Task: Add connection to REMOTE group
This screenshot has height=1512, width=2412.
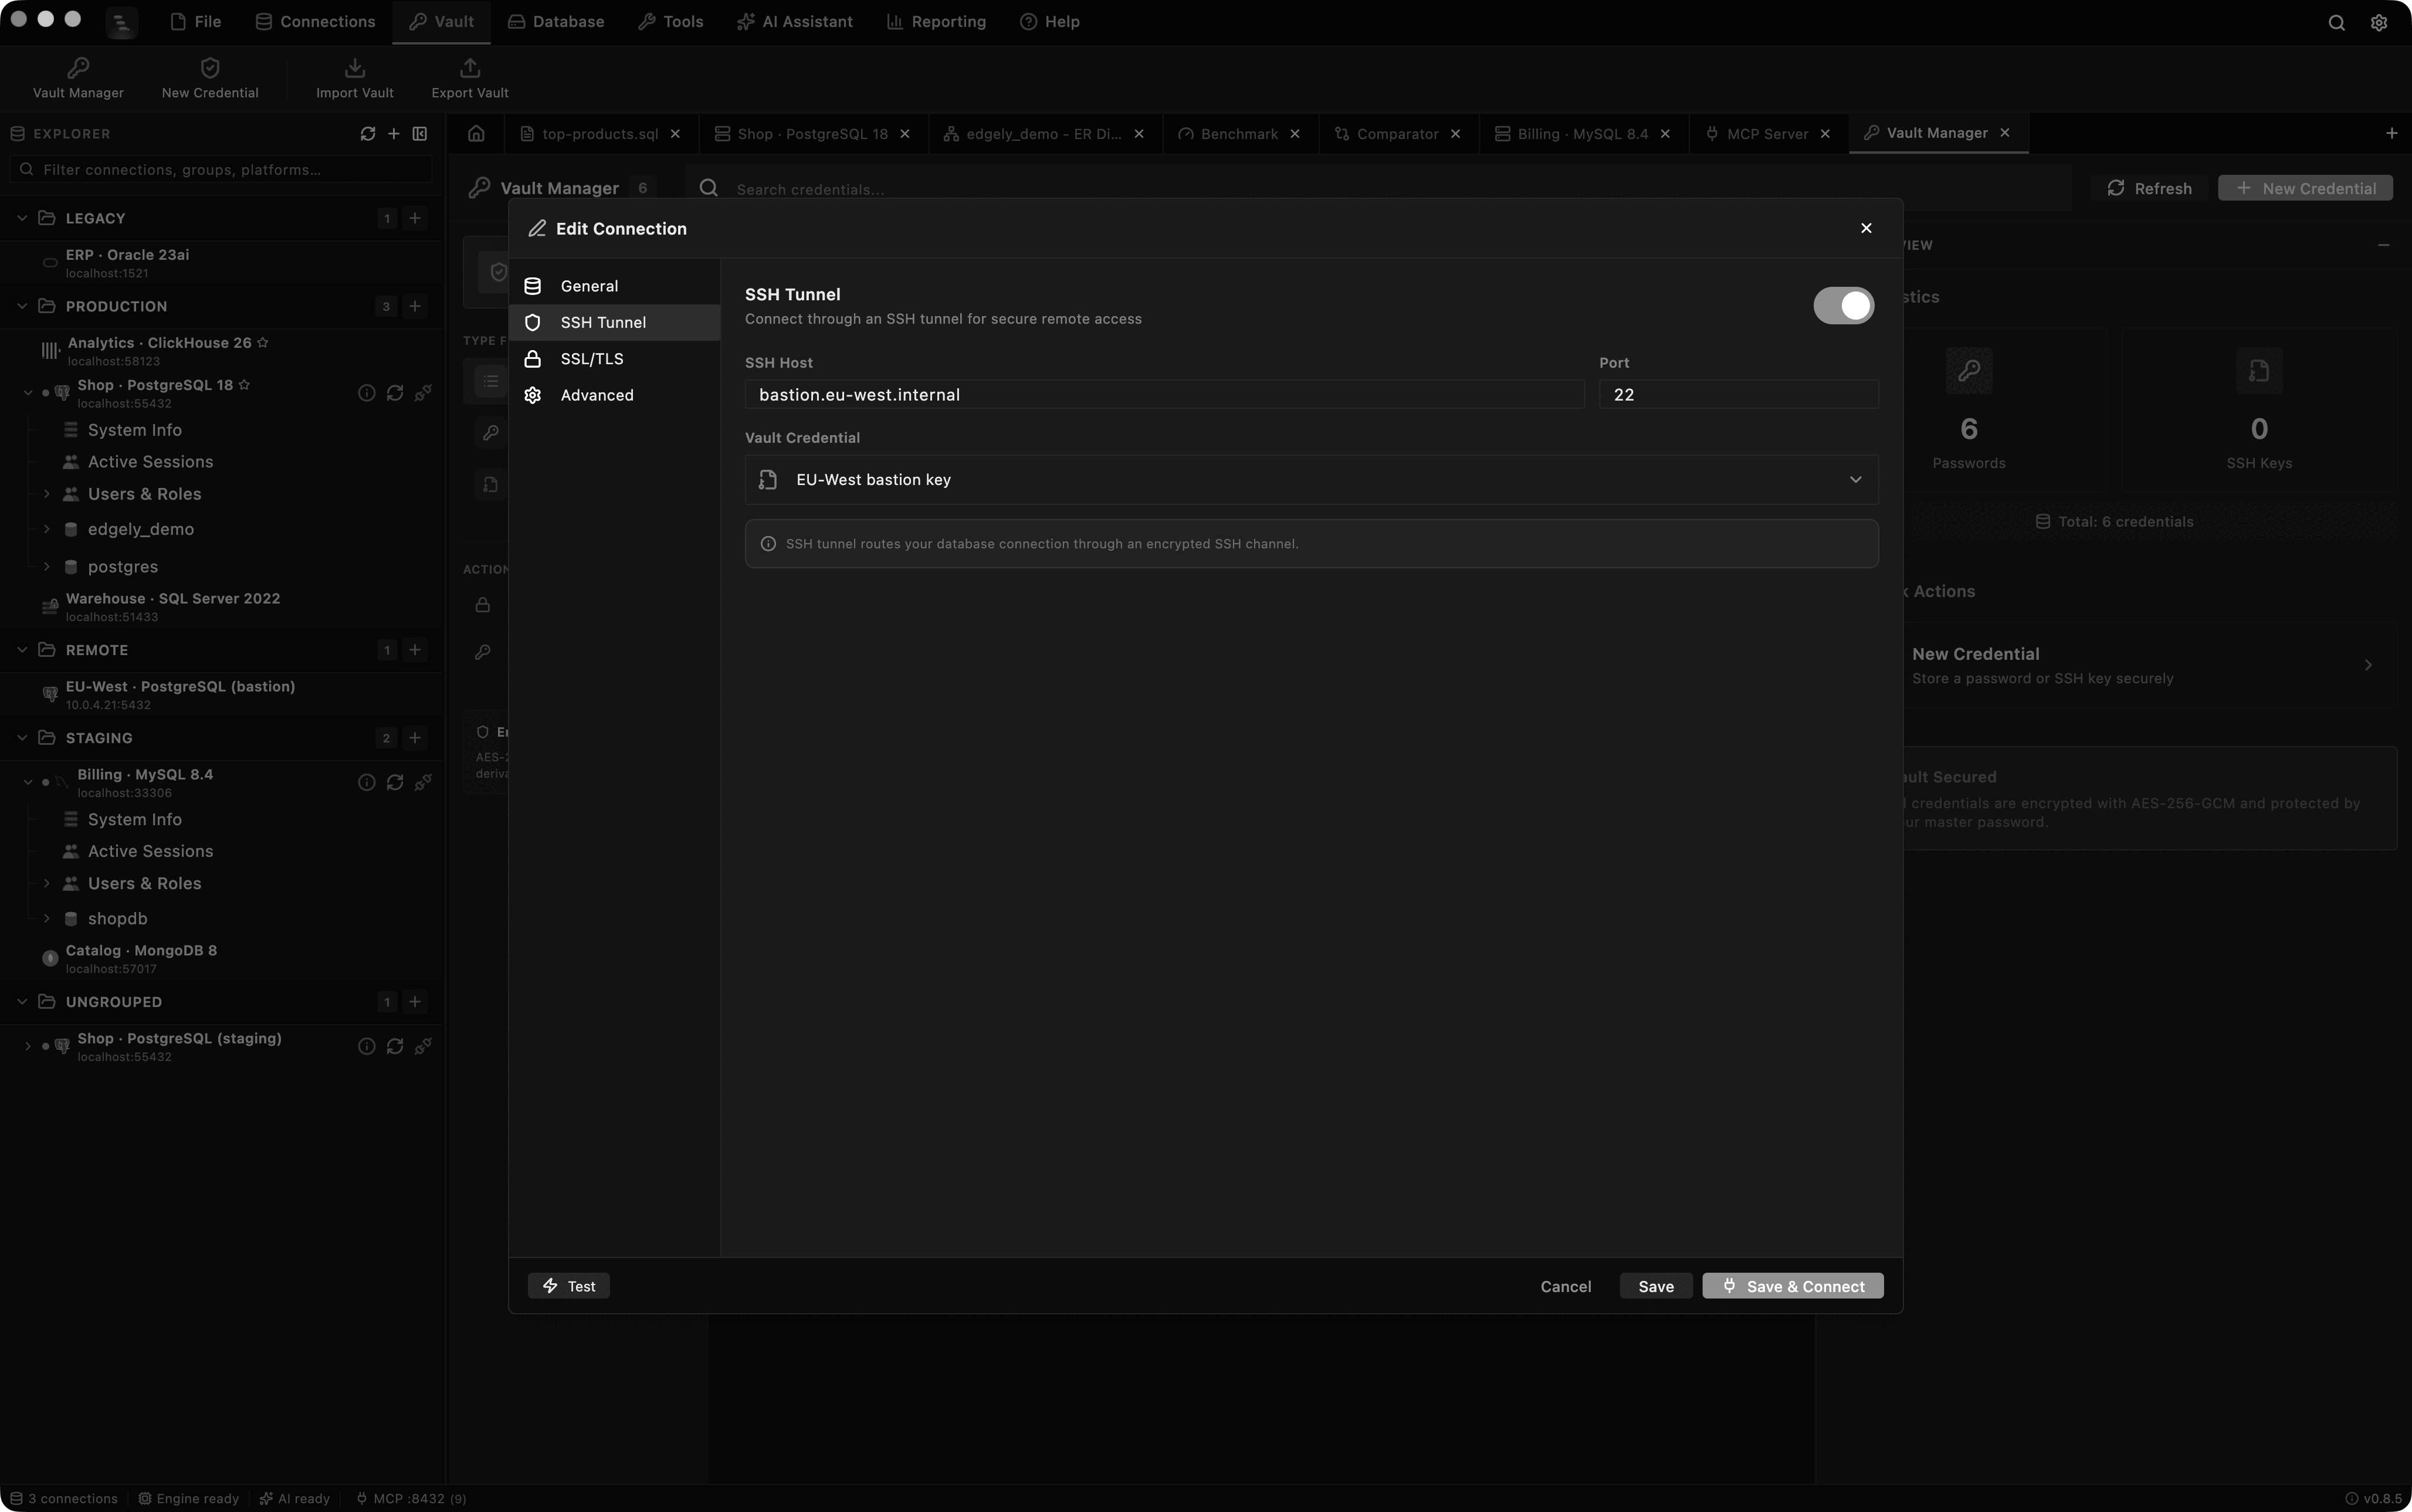Action: [x=415, y=650]
